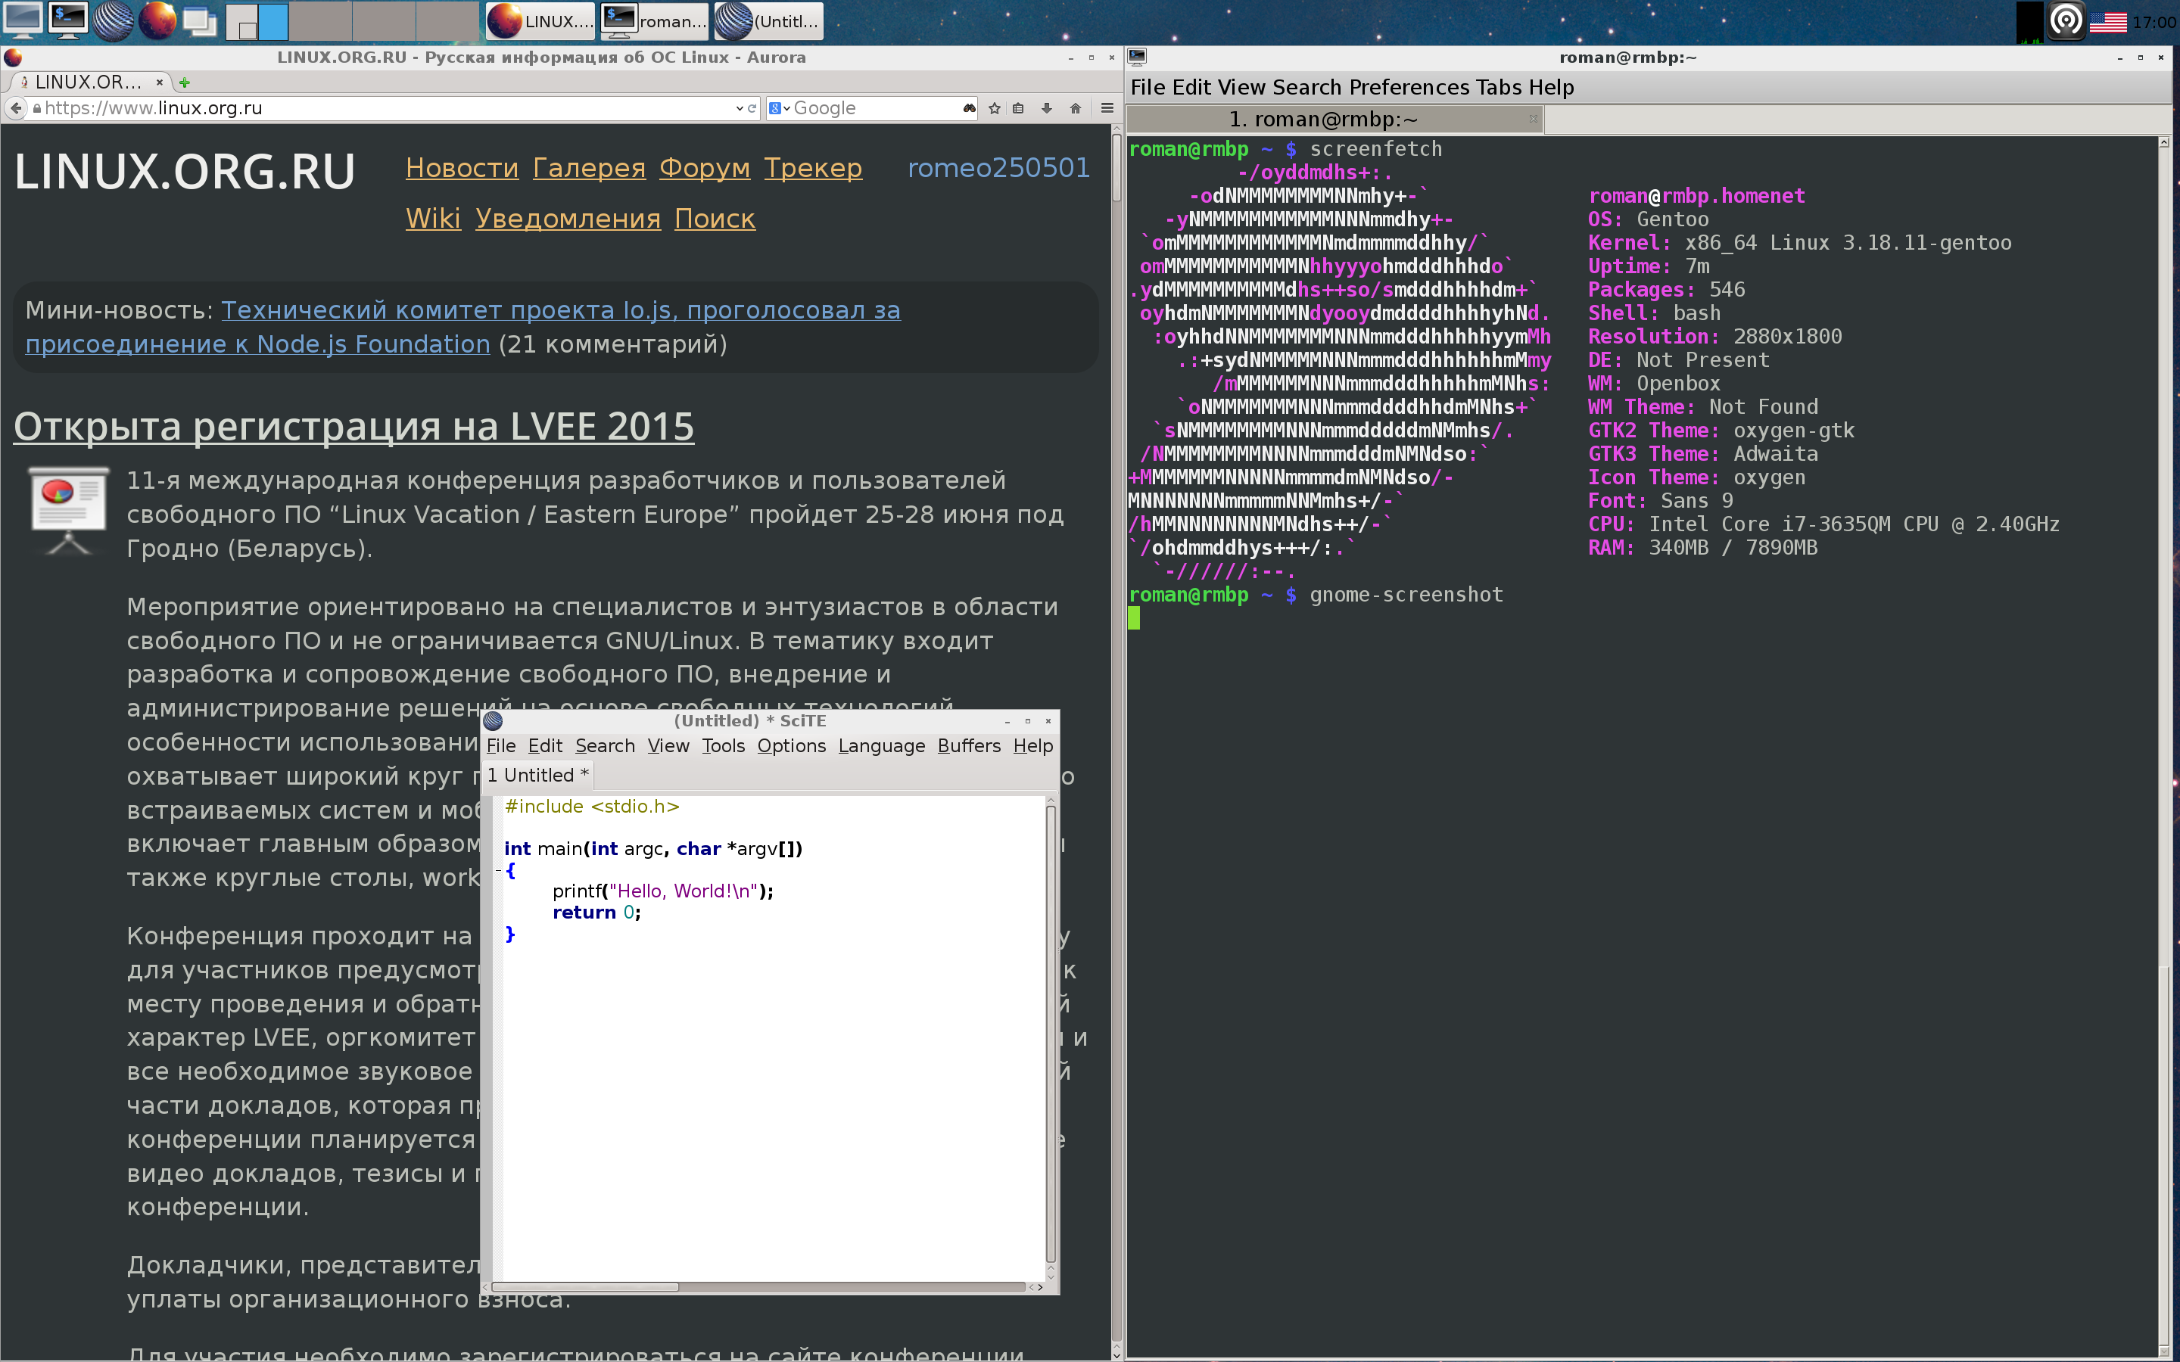Open the Io.js technical committee mini-news link
2180x1362 pixels.
click(561, 310)
